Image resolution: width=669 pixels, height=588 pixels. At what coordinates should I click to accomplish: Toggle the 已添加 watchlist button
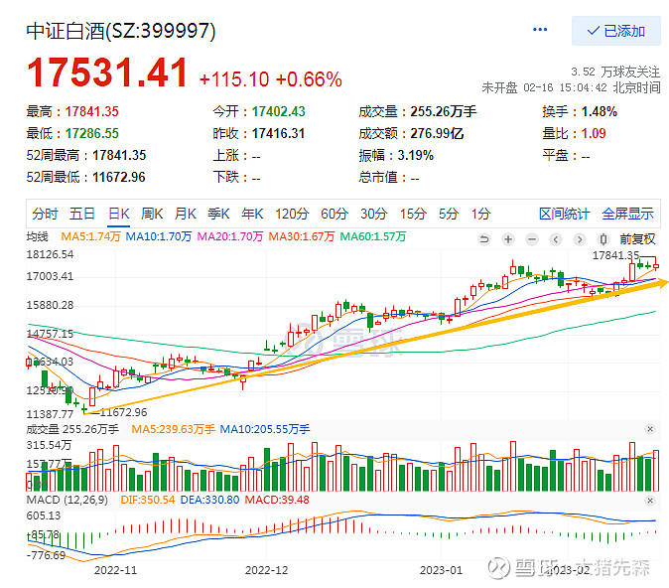point(615,31)
